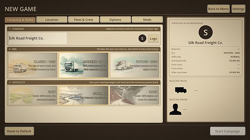250x140 pixels.
Task: Select the Classic 1980 era card
Action: tap(33, 65)
